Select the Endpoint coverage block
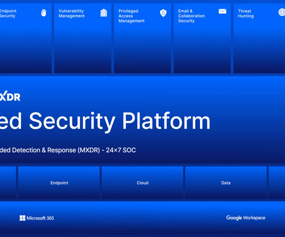The height and width of the screenshot is (237, 285). point(59,183)
